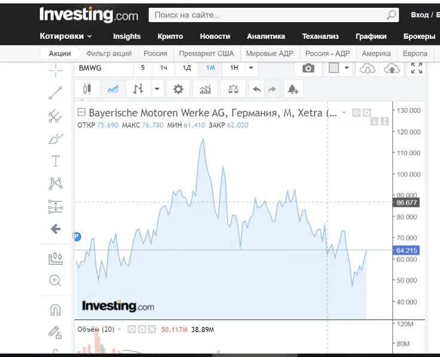Open compare symbols scales icon
The height and width of the screenshot is (357, 440).
[233, 90]
